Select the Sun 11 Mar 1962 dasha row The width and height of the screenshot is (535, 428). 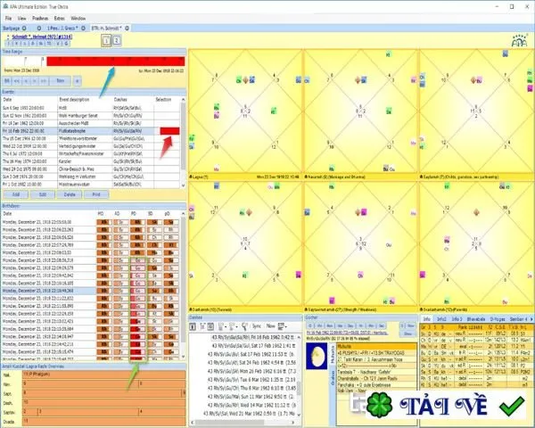[251, 397]
